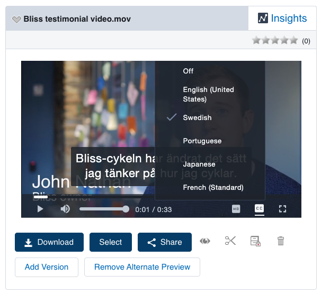Click the video progress bar
Viewport: 321px width, 294px height.
click(161, 197)
